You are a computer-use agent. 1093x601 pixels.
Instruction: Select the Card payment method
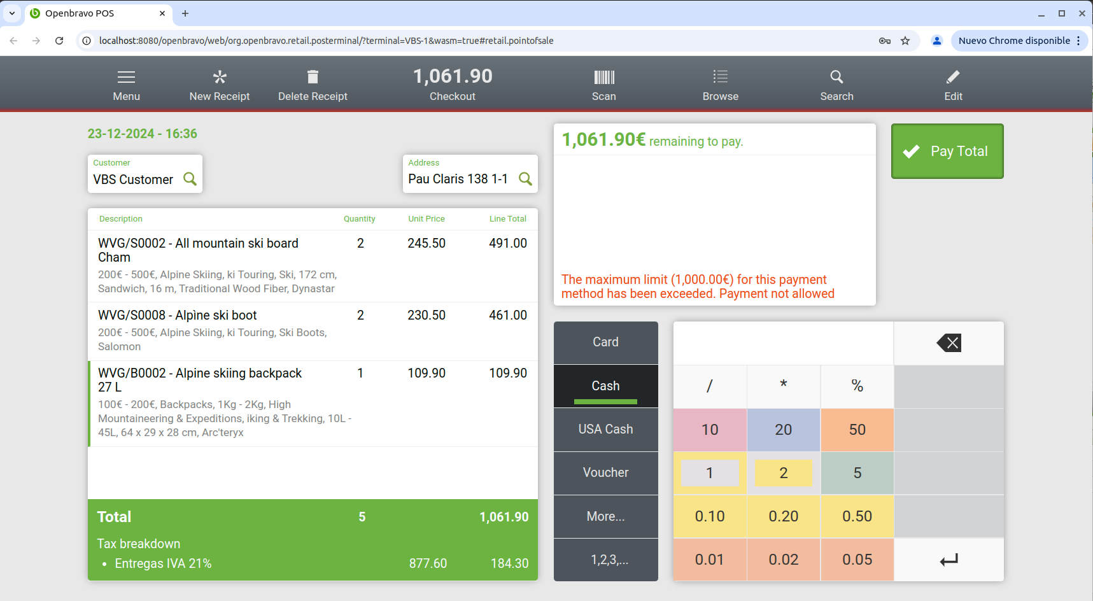click(605, 343)
